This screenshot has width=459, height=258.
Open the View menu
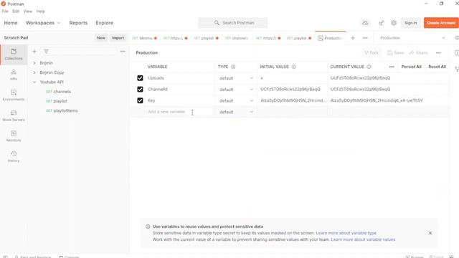pos(28,11)
